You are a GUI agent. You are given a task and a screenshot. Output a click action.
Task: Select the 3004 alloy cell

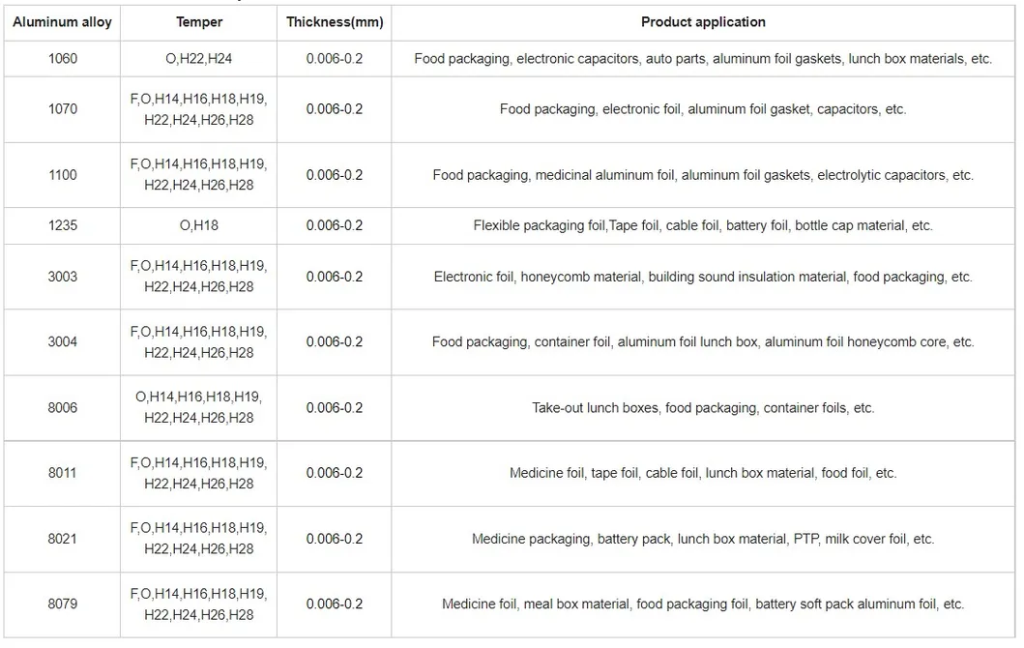click(62, 341)
